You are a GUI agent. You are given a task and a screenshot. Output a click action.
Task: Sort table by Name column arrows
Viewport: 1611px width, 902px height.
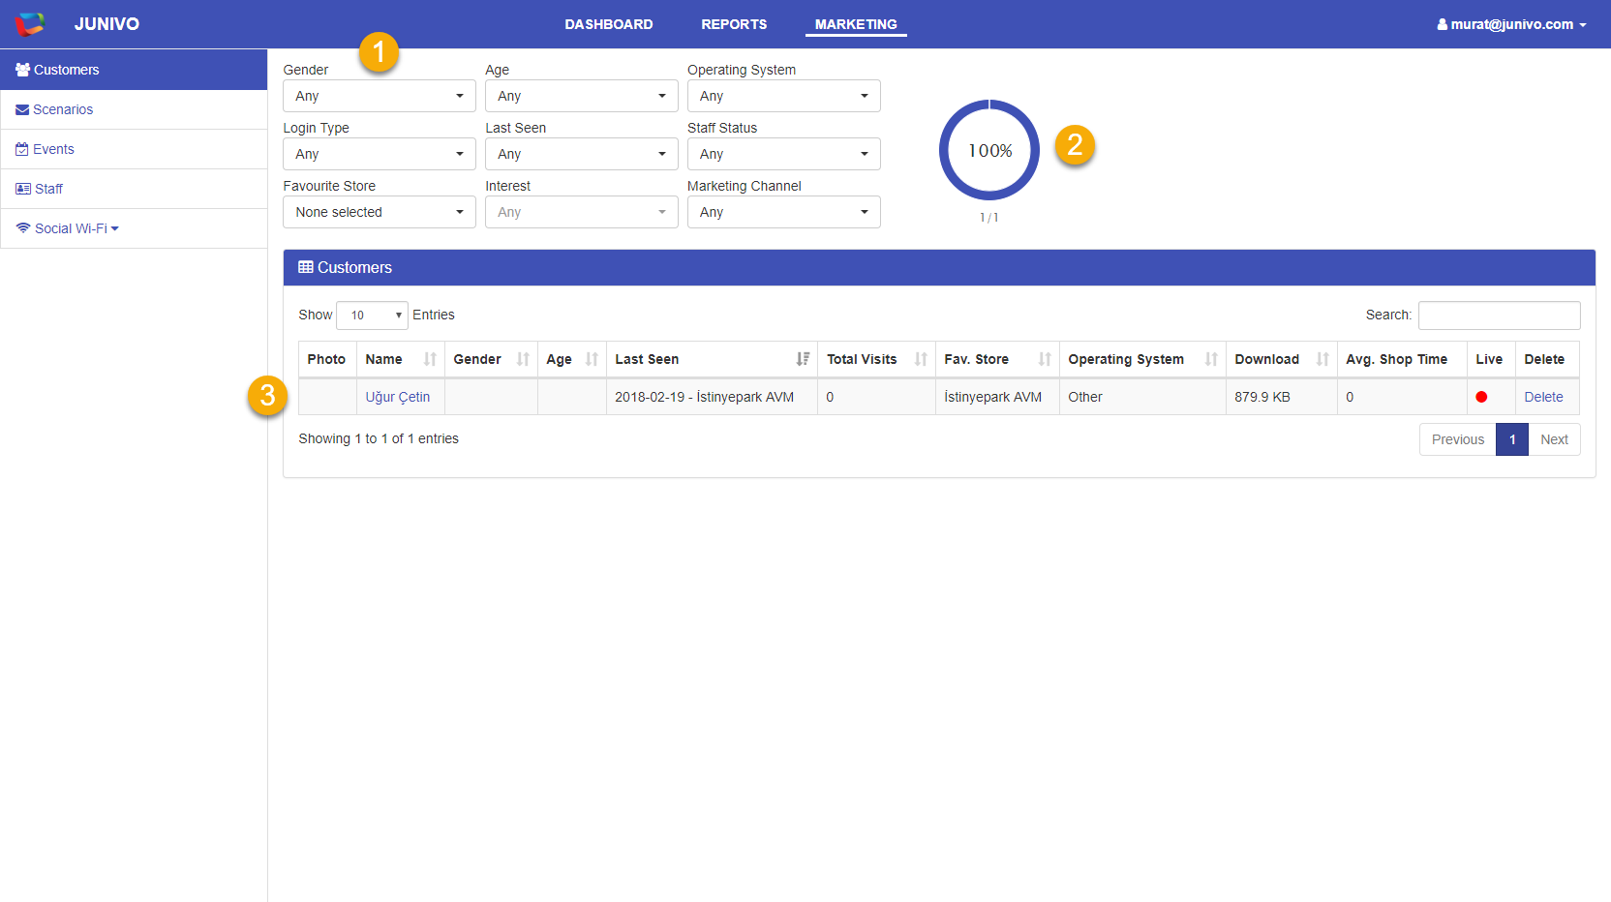tap(430, 359)
